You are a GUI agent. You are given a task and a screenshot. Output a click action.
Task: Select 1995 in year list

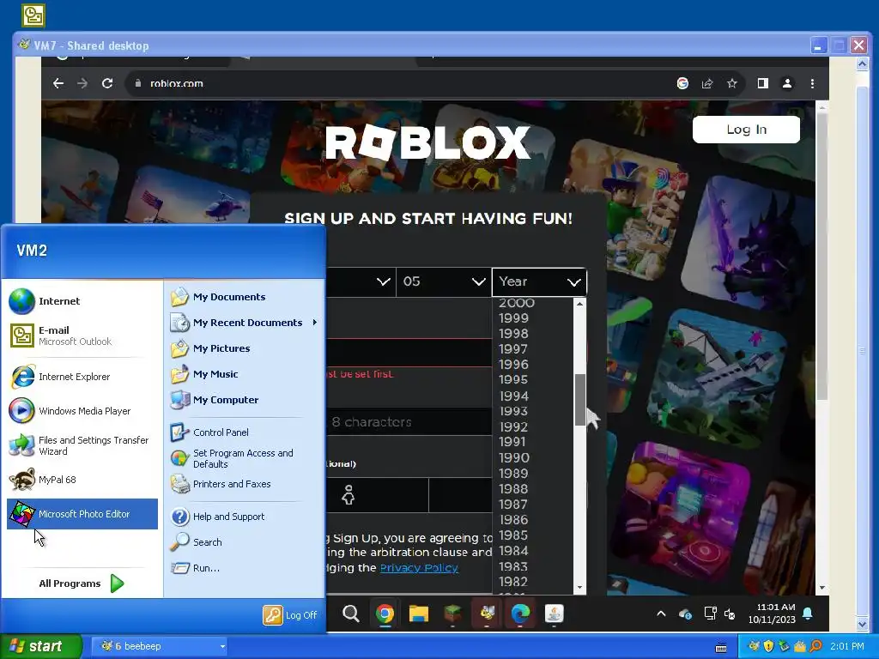tap(513, 380)
